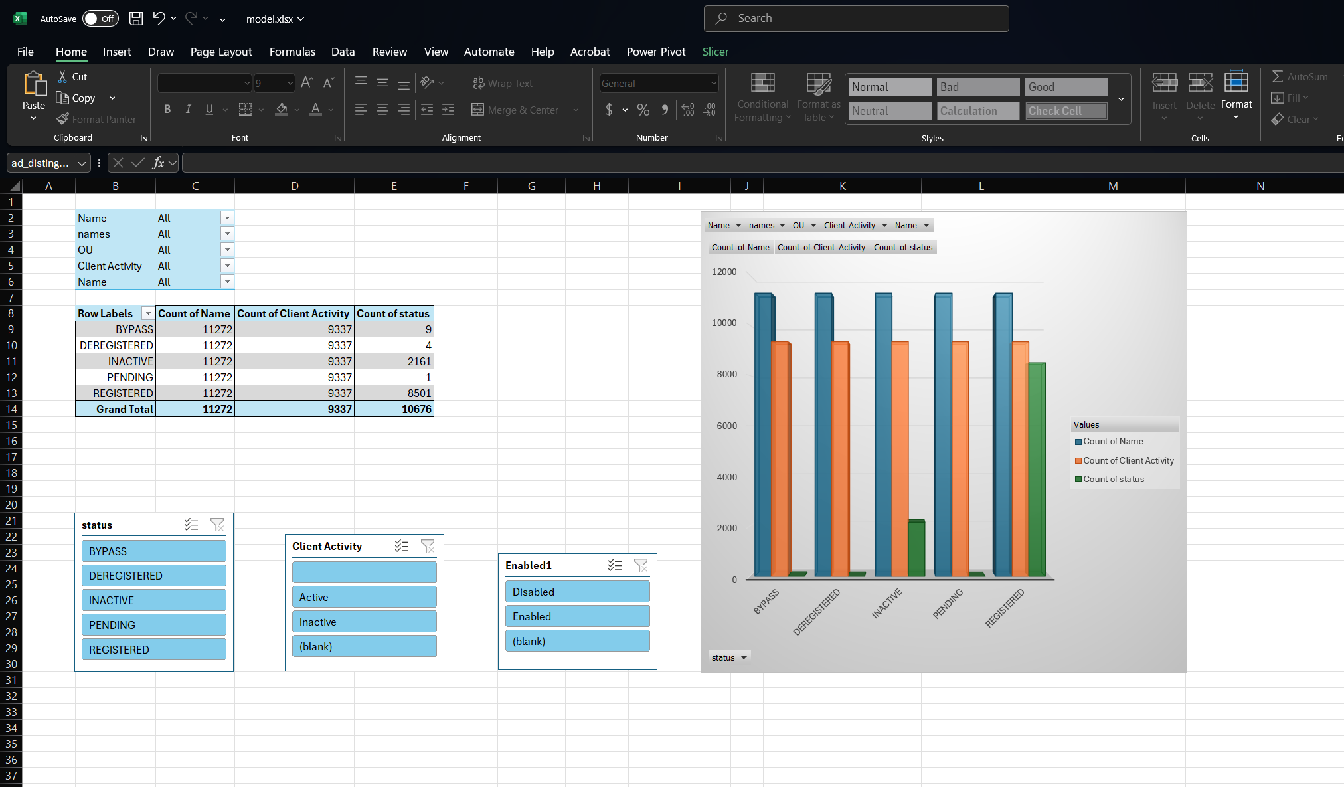The height and width of the screenshot is (787, 1344).
Task: Activate the Format Painter tool
Action: (x=96, y=119)
